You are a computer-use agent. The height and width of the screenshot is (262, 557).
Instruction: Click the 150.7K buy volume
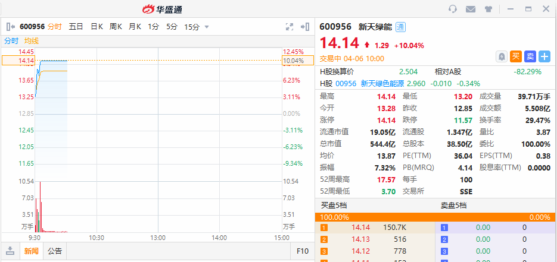tap(394, 228)
